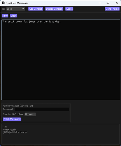The image size is (121, 146).
Task: Send the composed message
Action: (x=5, y=16)
